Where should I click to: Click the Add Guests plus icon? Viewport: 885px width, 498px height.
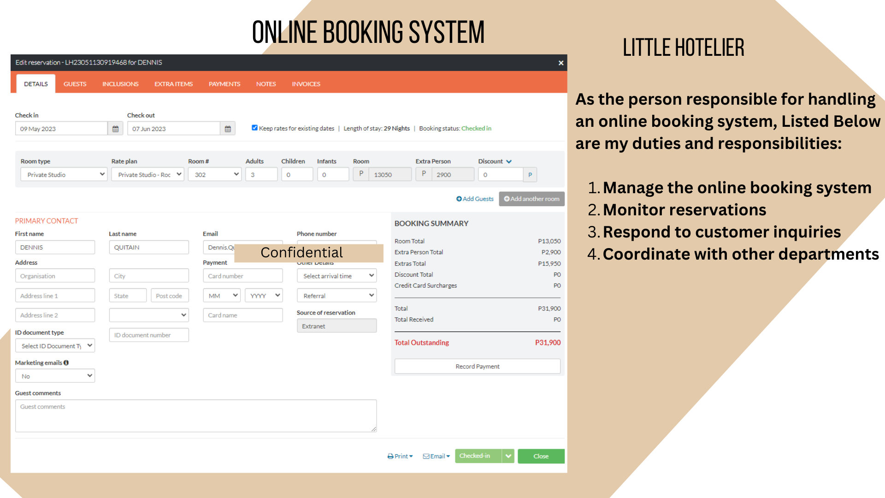click(459, 199)
